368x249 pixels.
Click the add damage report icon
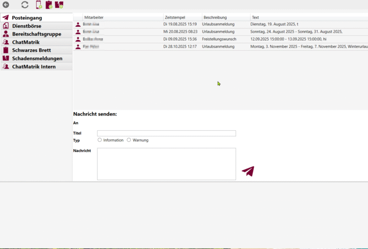[x=59, y=5]
